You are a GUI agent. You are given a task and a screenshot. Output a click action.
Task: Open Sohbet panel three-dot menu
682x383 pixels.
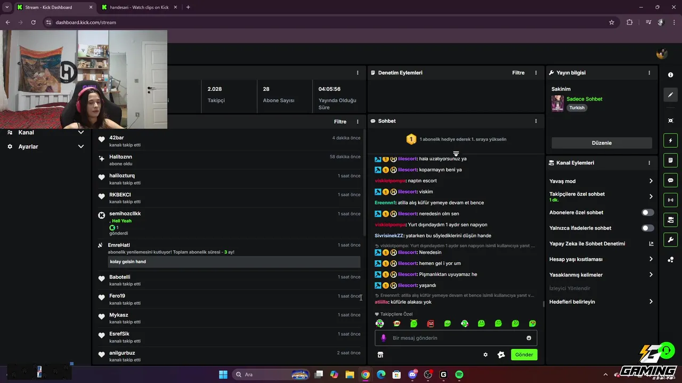[x=536, y=121]
